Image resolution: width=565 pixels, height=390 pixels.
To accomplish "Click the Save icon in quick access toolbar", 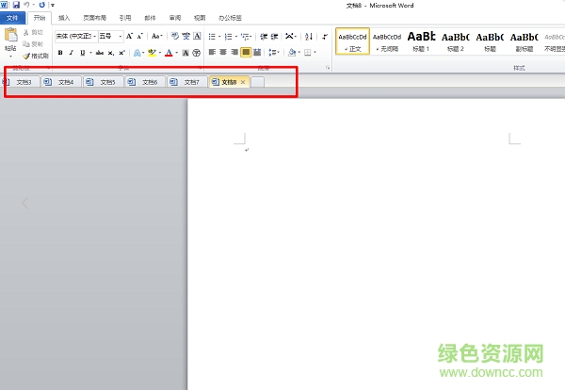I will click(x=16, y=5).
